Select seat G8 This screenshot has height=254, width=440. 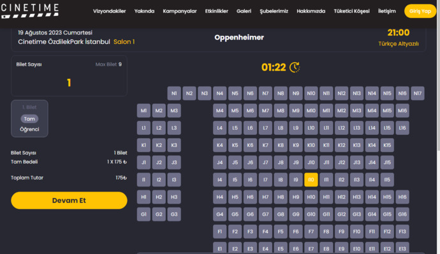pyautogui.click(x=281, y=215)
